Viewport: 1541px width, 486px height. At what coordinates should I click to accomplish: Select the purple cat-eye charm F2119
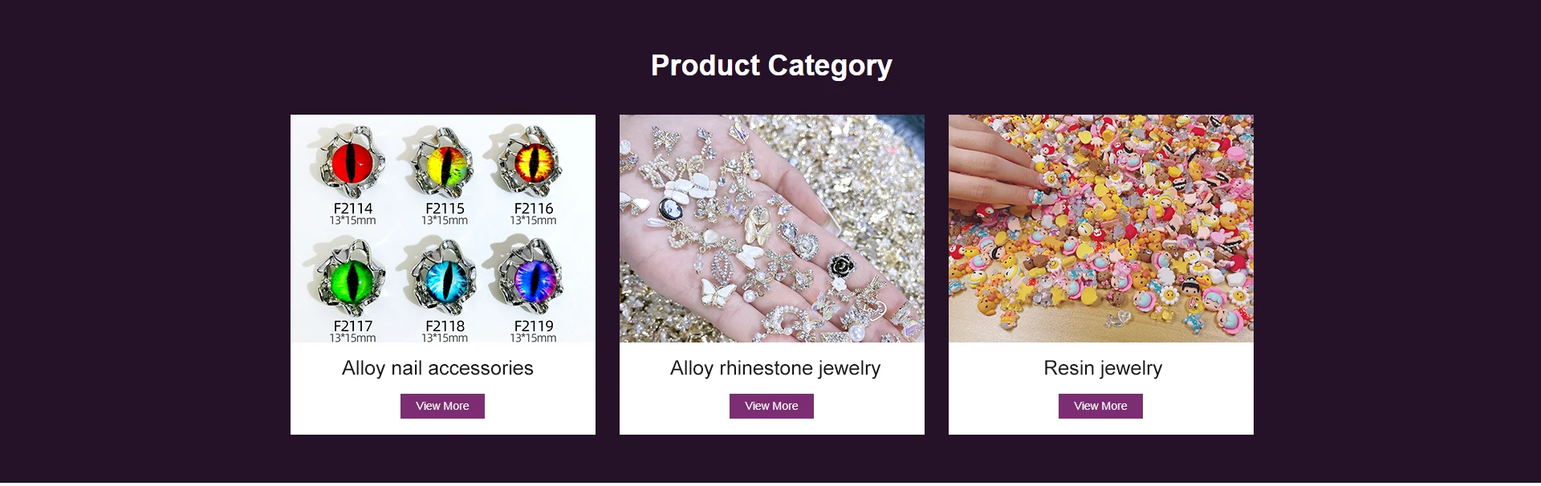(x=533, y=277)
